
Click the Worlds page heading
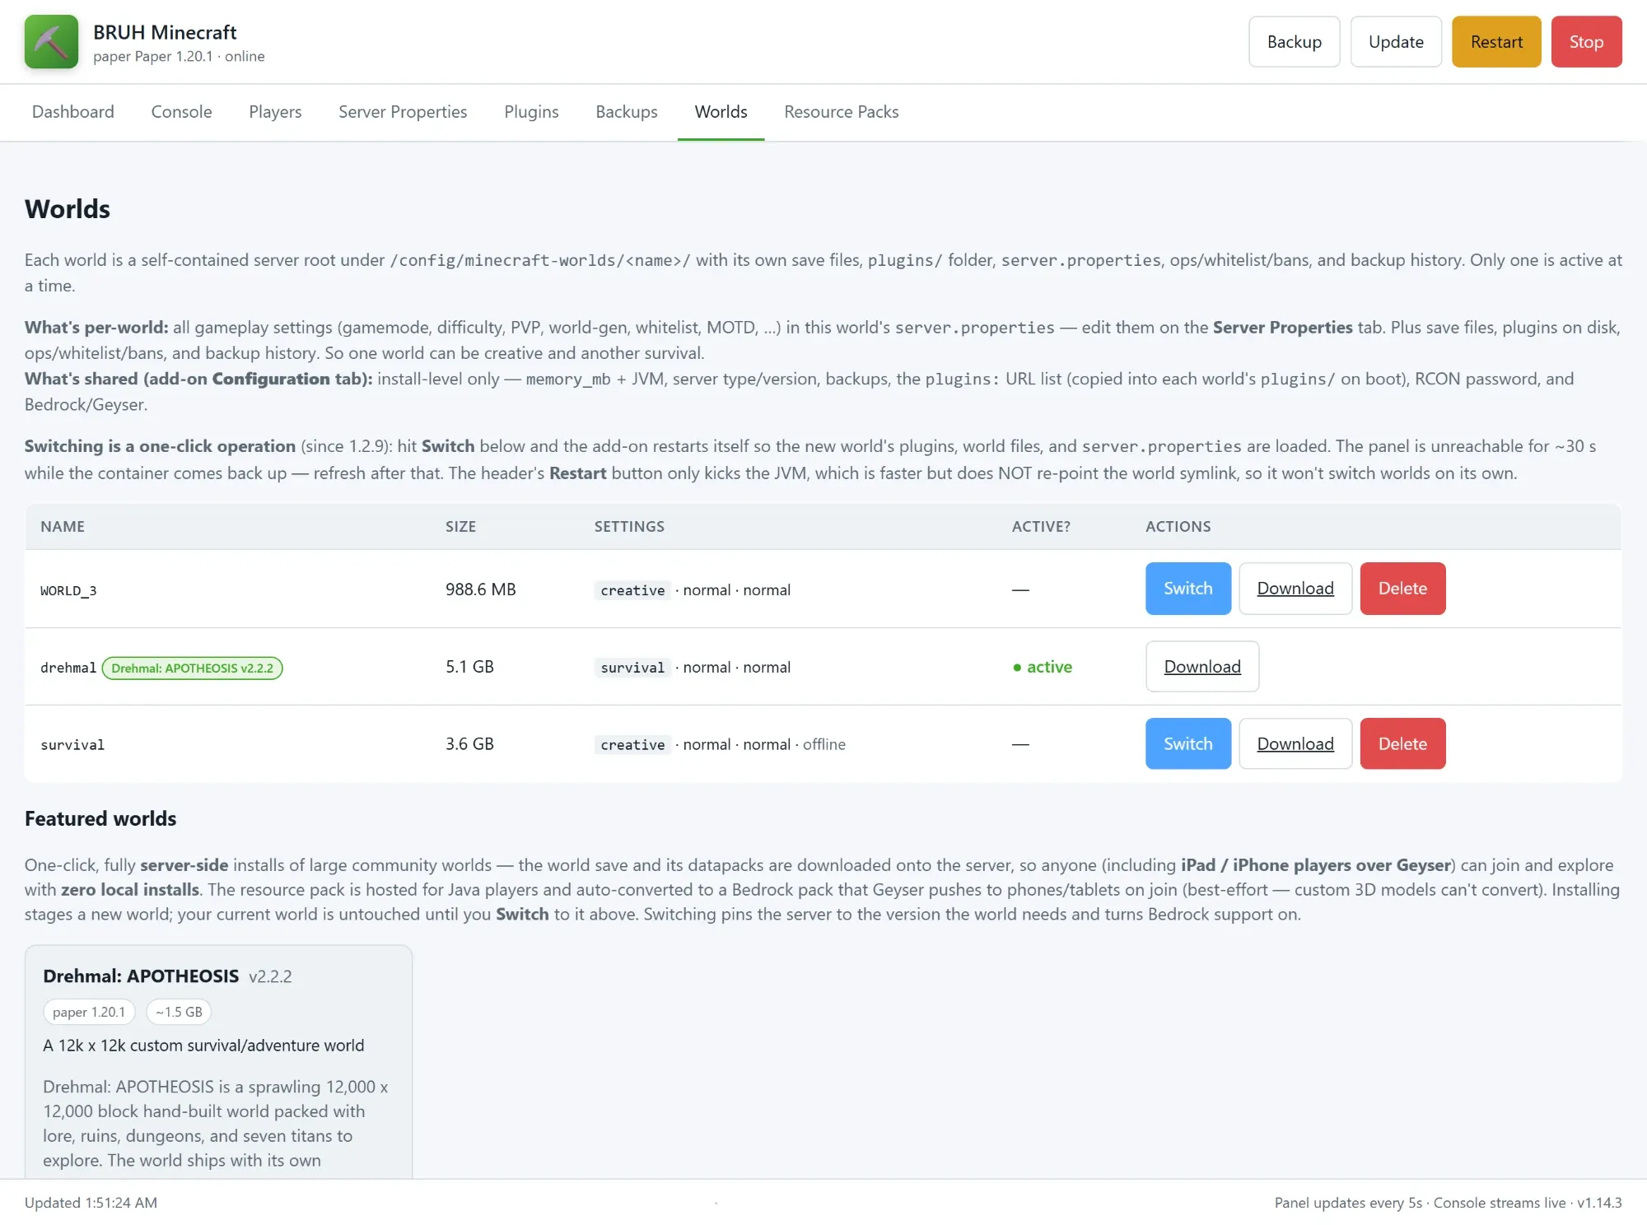tap(68, 209)
